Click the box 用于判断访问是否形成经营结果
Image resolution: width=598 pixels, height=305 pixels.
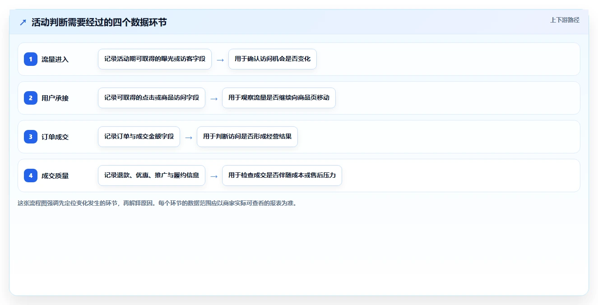click(x=247, y=137)
